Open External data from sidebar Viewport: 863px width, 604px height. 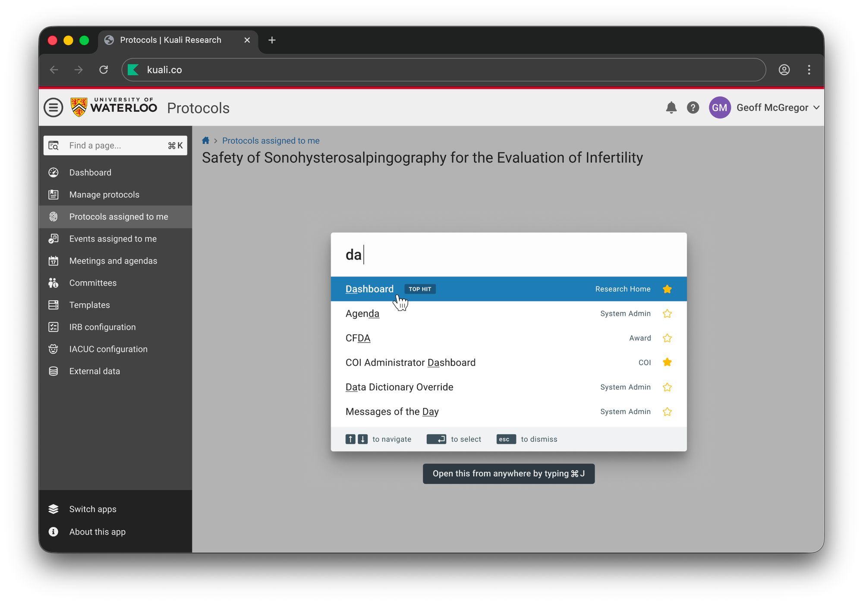[94, 371]
